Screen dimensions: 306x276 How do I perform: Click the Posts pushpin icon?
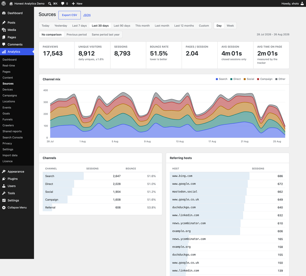point(4,23)
